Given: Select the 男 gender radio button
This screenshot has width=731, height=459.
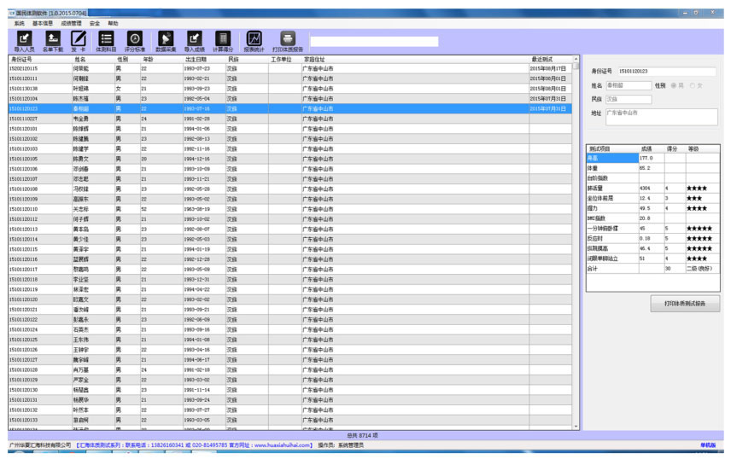Looking at the screenshot, I should [673, 85].
